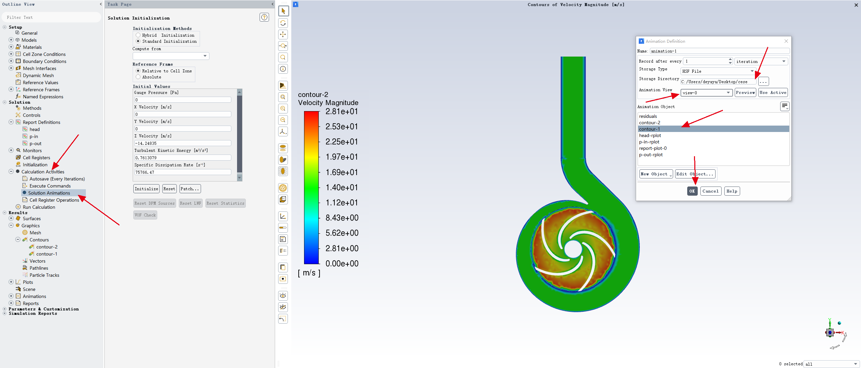The image size is (861, 368).
Task: Choose the pan view tool
Action: point(283,34)
